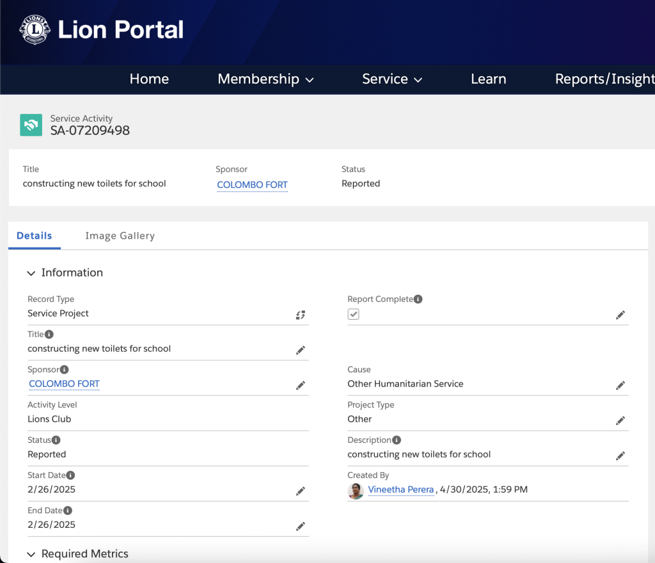Edit the End Date pencil icon
Viewport: 655px width, 563px height.
click(x=301, y=527)
